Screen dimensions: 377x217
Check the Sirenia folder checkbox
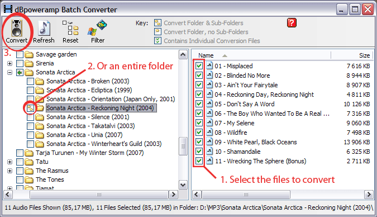coord(20,63)
